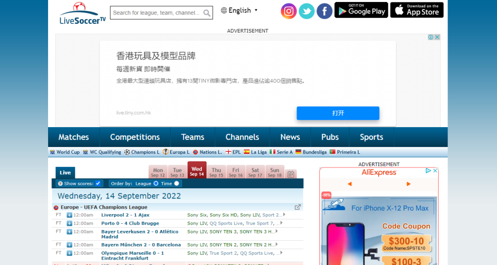Open the LiveSoccerTV home logo
This screenshot has height=265, width=497.
(x=83, y=13)
